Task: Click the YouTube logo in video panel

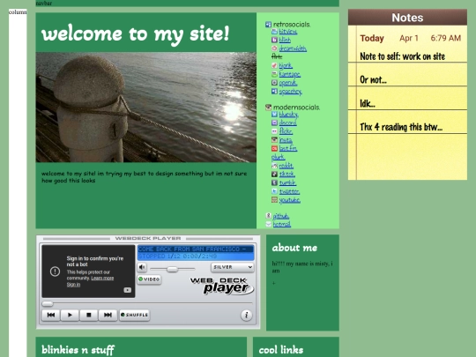Action: [x=128, y=290]
